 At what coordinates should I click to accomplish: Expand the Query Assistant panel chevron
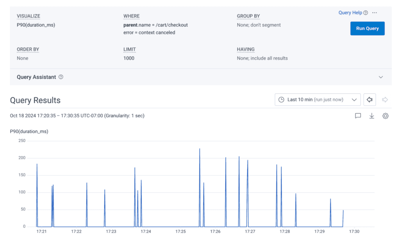[x=381, y=77]
